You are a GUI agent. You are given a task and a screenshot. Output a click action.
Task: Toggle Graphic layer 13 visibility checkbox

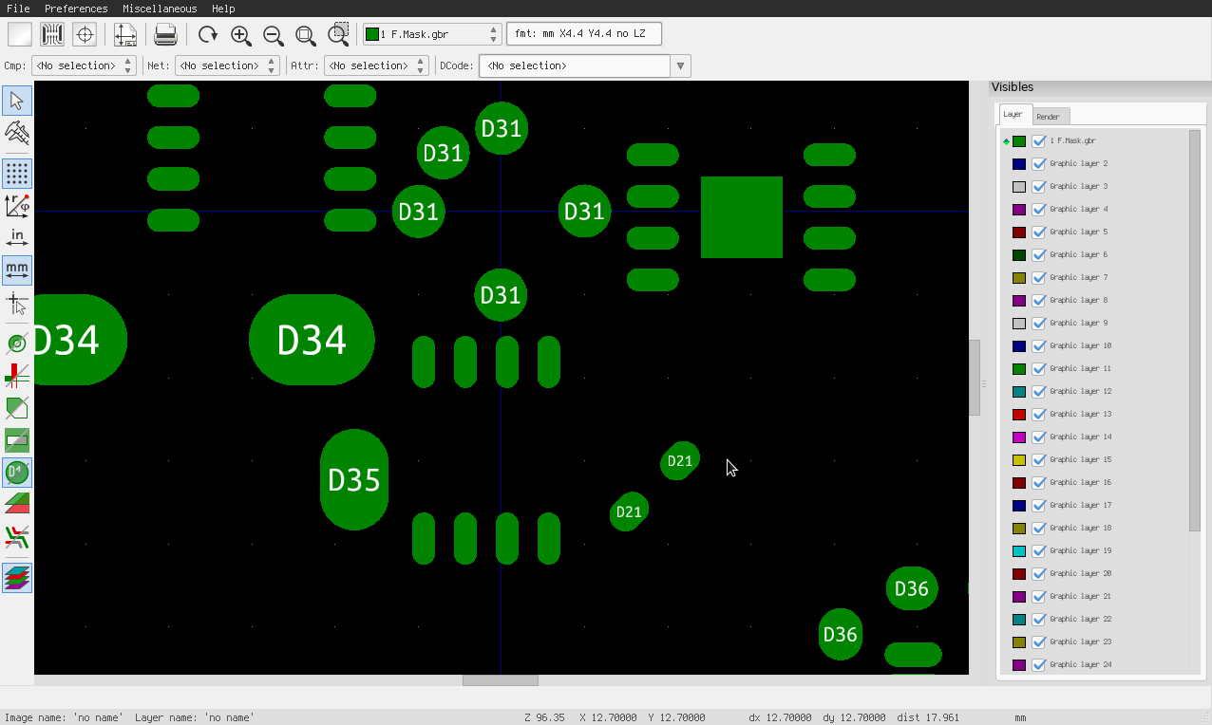1039,414
